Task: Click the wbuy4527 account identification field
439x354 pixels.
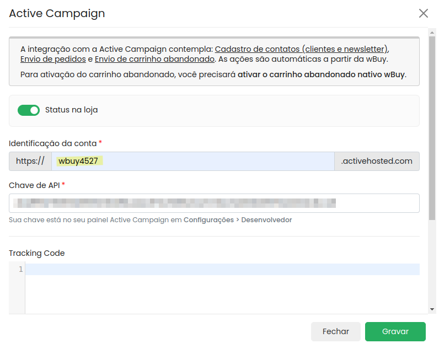Action: (193, 162)
